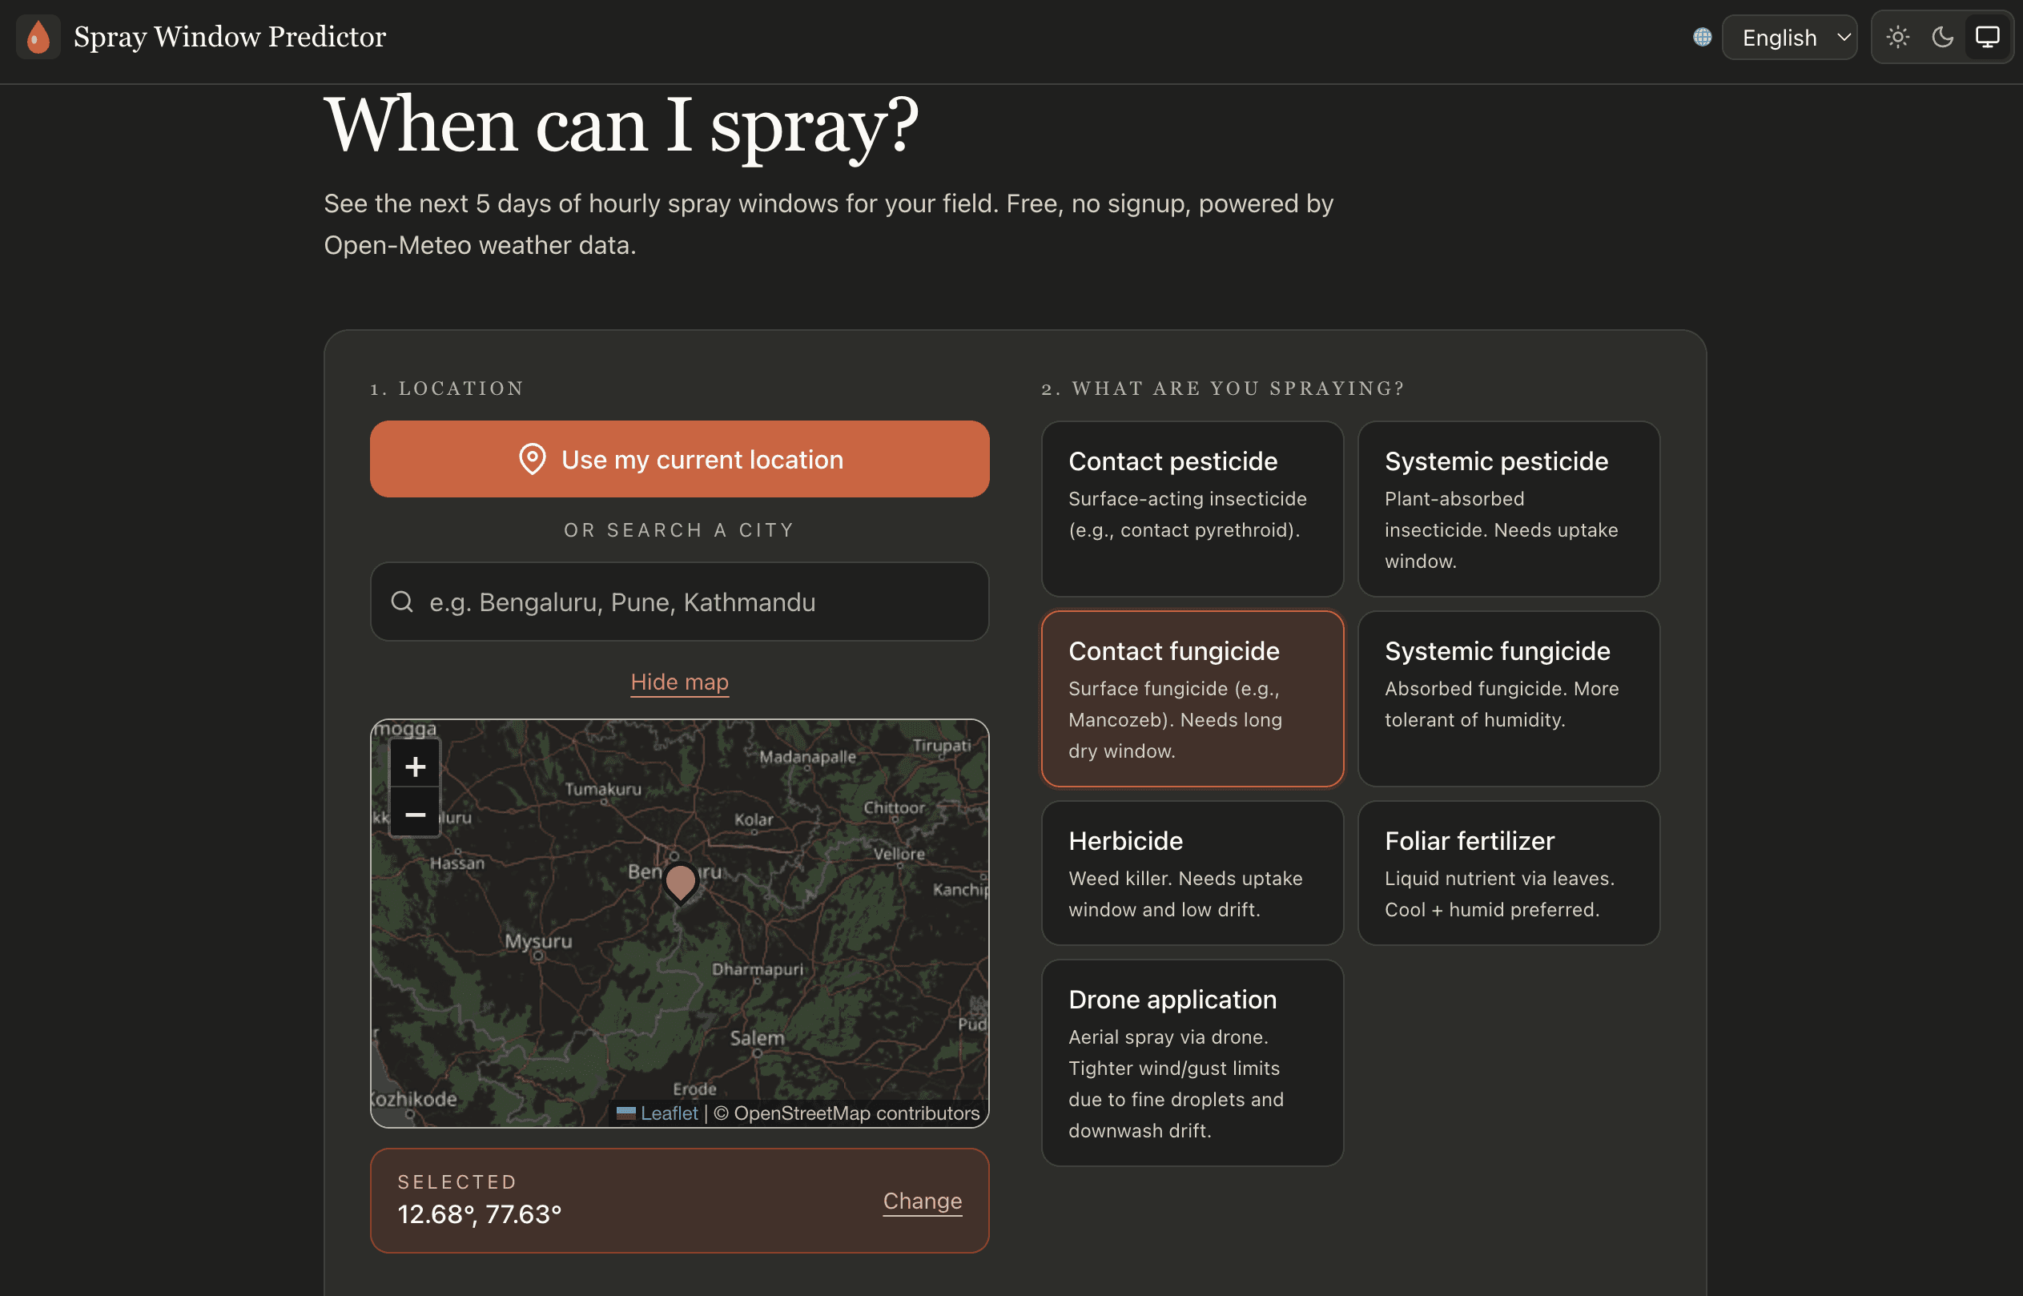Open the English language dropdown

(1790, 37)
